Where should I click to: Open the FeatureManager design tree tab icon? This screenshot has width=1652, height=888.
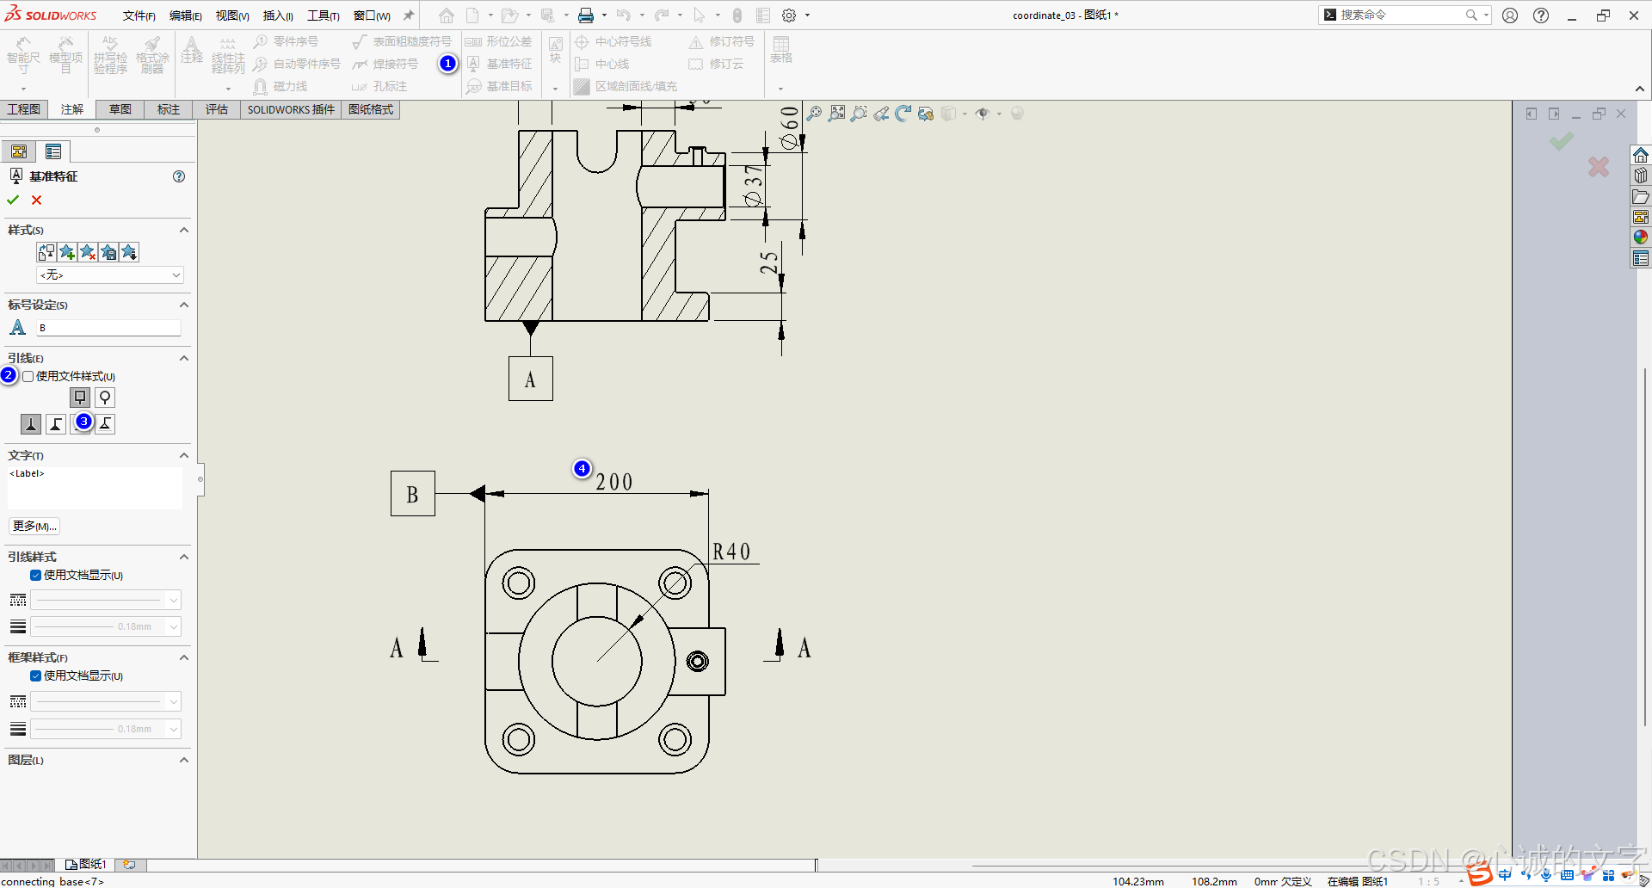(x=19, y=152)
